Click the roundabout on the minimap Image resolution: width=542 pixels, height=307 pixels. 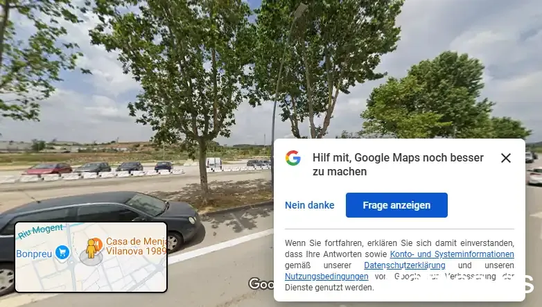[72, 263]
